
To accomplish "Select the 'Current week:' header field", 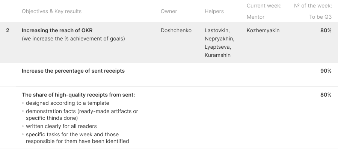I will pos(264,6).
